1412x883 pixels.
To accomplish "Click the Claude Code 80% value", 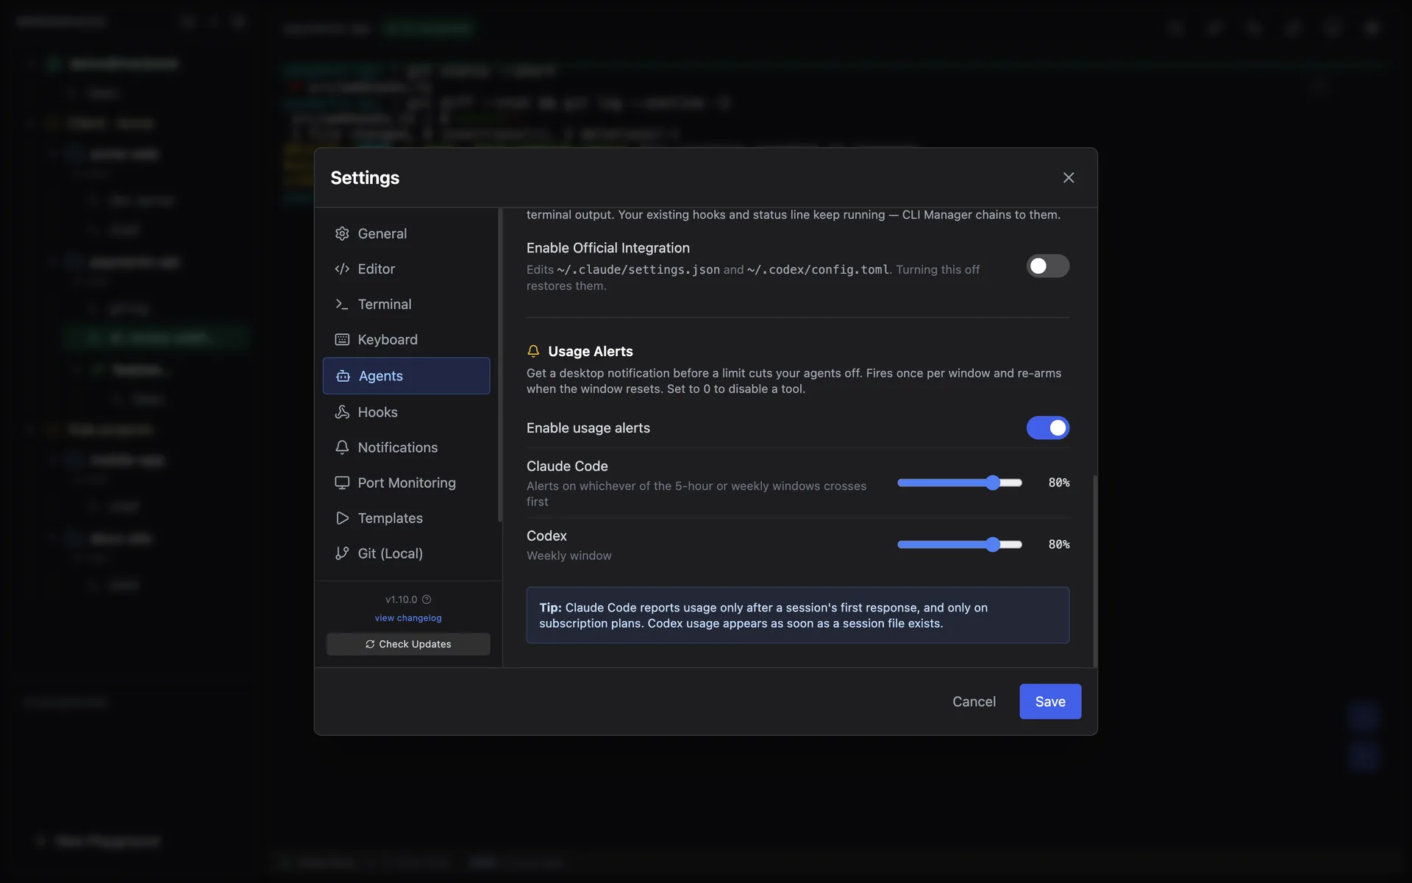I will pos(1059,483).
